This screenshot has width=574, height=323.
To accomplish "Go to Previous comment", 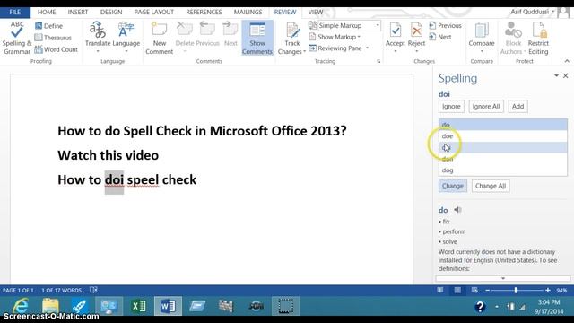I will click(207, 34).
